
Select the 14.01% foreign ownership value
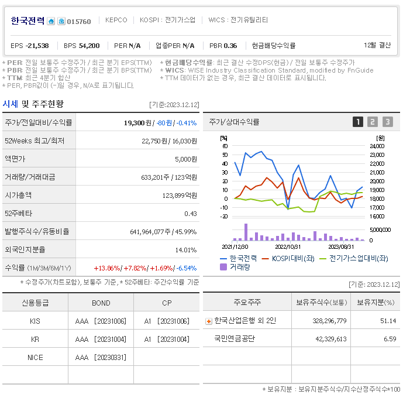pyautogui.click(x=186, y=250)
